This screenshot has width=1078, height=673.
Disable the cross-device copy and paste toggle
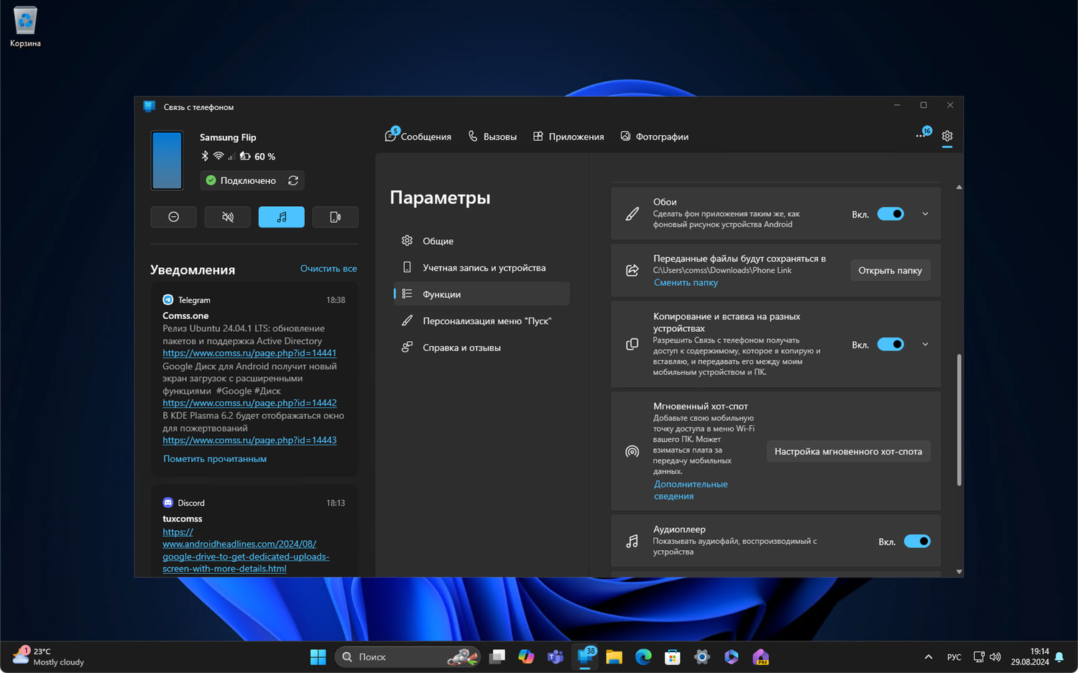click(890, 345)
